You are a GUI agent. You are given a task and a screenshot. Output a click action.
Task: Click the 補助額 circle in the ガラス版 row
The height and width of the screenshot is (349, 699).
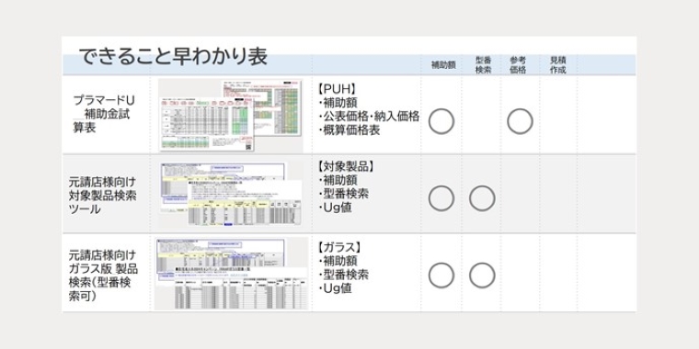coord(441,276)
